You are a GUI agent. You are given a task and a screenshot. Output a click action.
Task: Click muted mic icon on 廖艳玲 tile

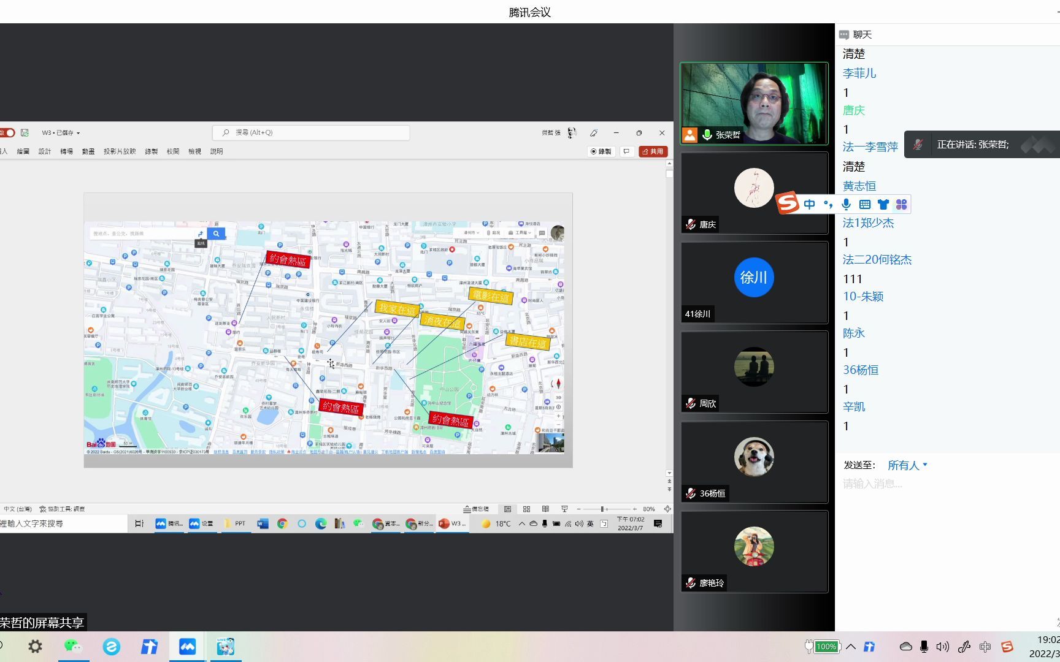(x=691, y=583)
